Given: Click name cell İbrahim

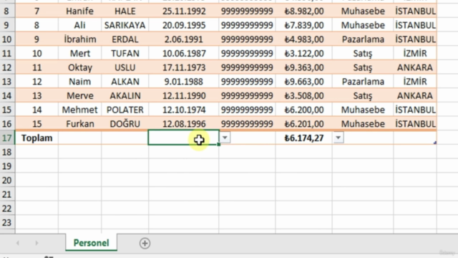Looking at the screenshot, I should 79,39.
